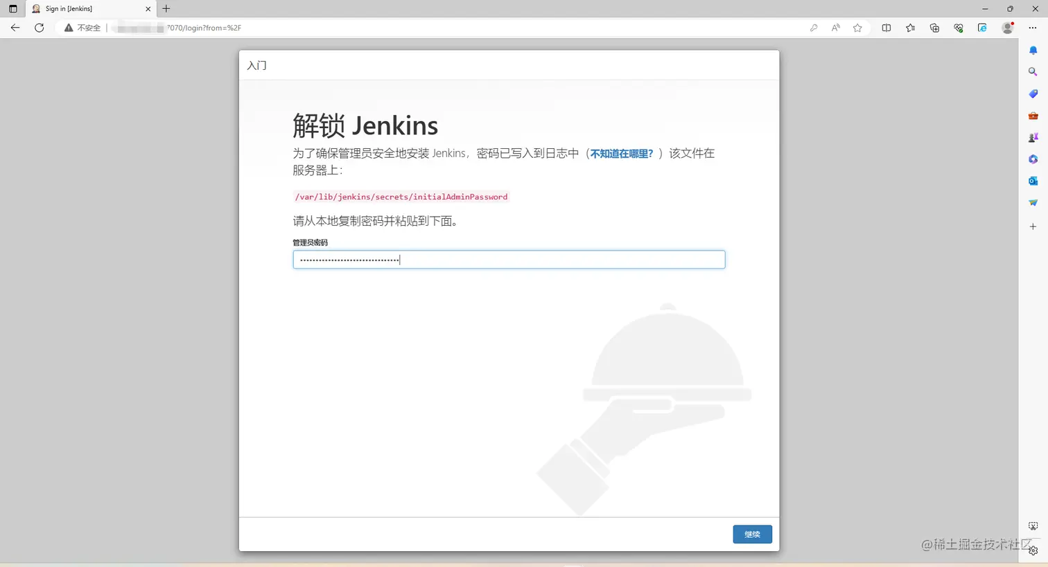Minimize the Edge browser window

point(985,9)
